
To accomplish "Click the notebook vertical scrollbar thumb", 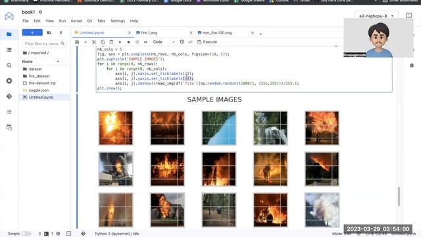I will (399, 196).
